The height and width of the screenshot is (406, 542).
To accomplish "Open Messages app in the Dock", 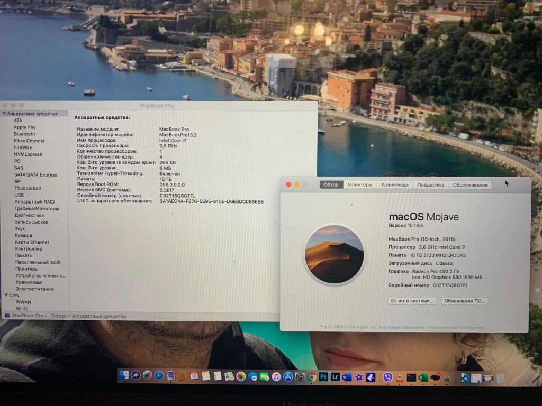I will pyautogui.click(x=252, y=376).
